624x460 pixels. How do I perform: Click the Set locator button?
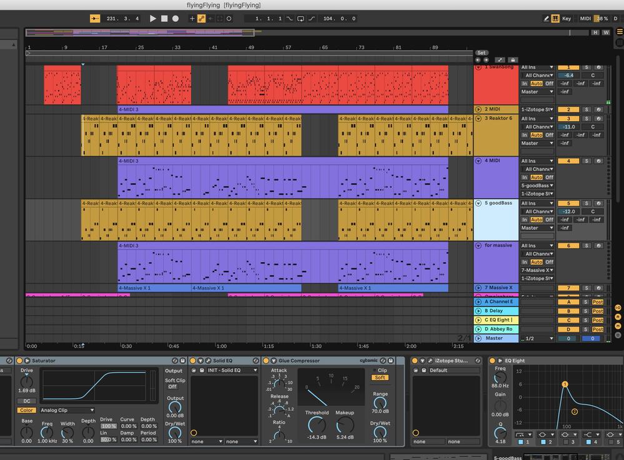pos(481,52)
